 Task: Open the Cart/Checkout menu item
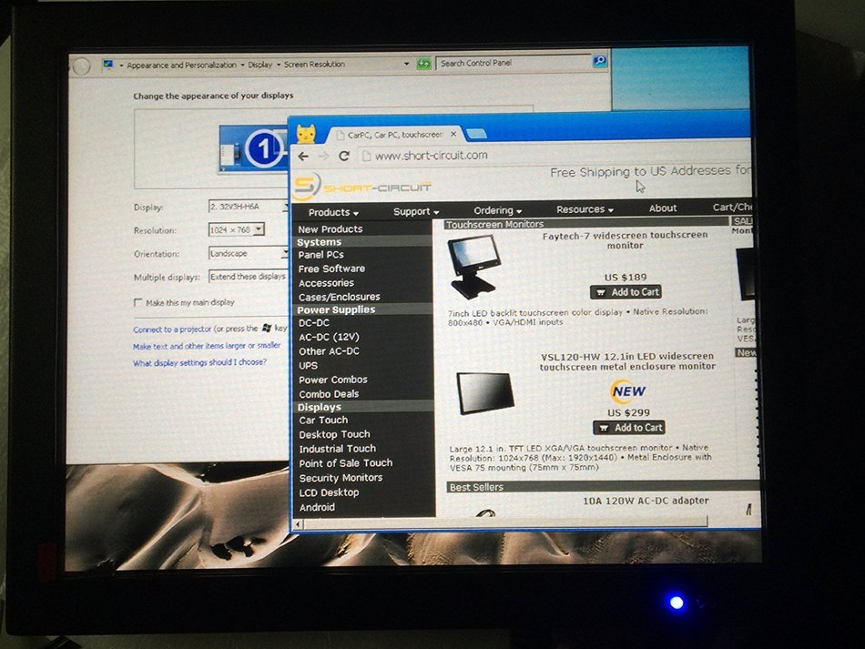click(x=732, y=208)
